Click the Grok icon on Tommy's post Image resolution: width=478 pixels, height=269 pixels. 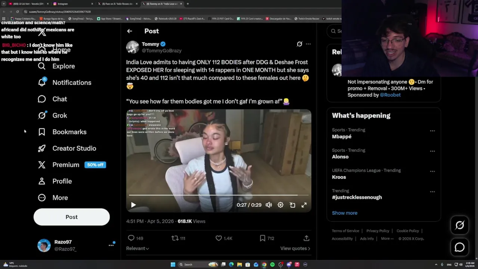pos(299,44)
